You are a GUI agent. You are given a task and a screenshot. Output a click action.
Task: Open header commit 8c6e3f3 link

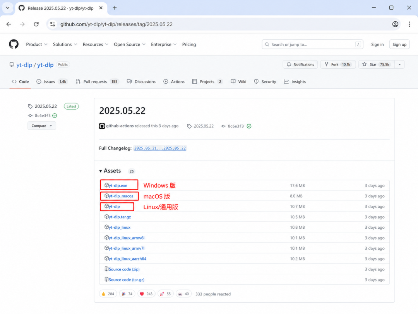(x=236, y=126)
